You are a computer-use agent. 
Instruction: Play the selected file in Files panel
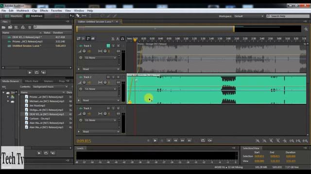tap(30, 72)
